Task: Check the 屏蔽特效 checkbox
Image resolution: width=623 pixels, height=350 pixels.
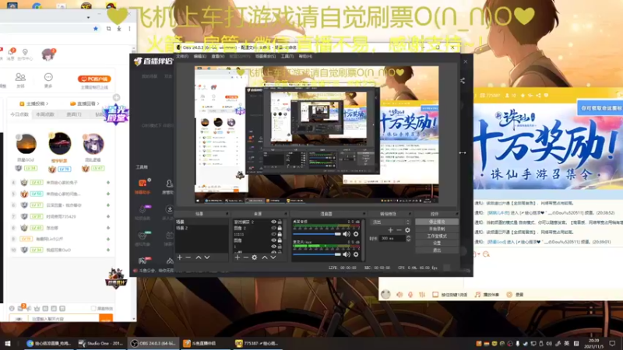Action: pos(93,308)
